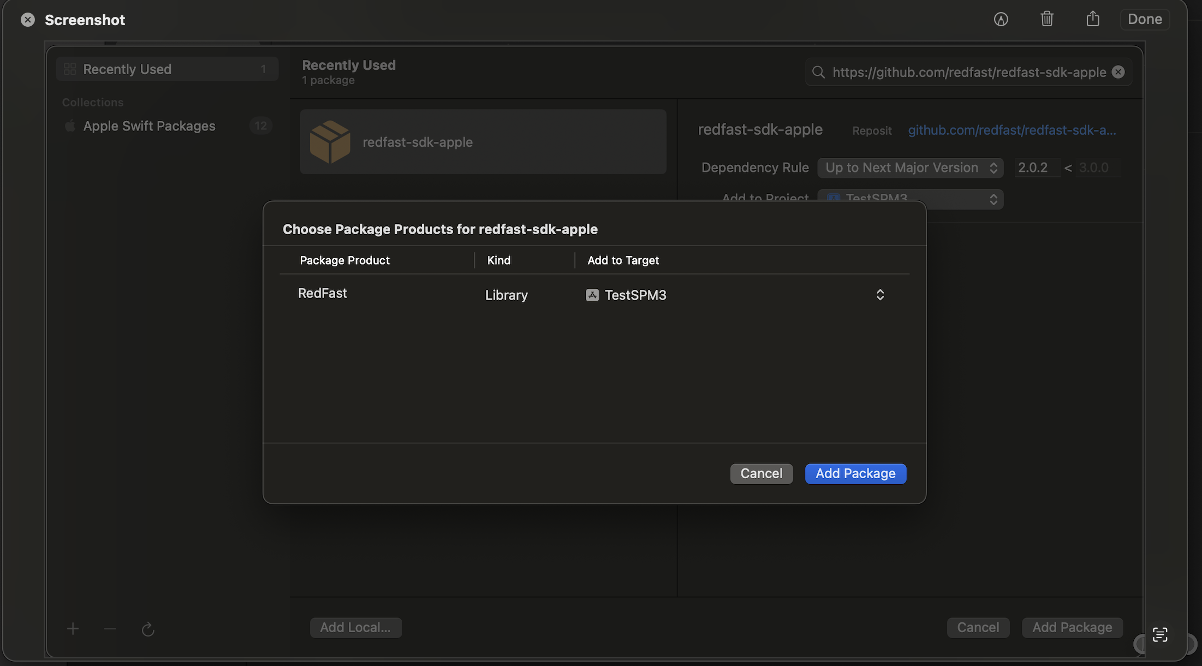Open the Apple Swift Packages collection
1202x666 pixels.
[x=167, y=126]
